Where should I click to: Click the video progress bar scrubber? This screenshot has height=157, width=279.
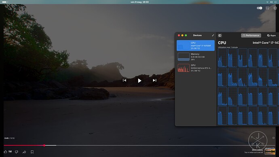(x=44, y=145)
